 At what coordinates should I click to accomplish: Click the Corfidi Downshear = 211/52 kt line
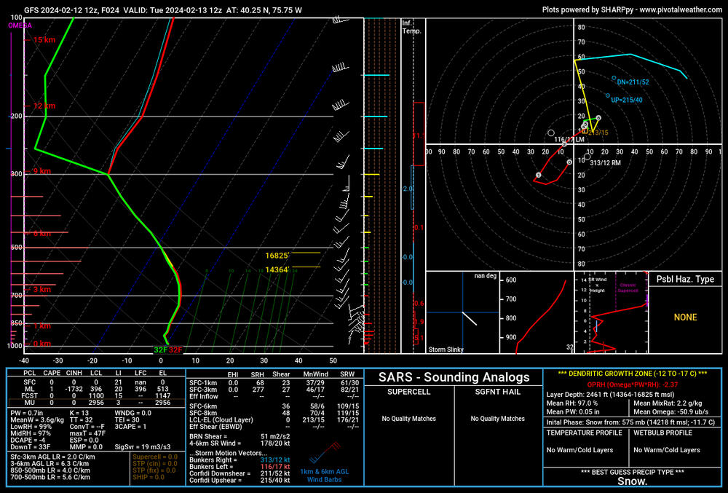click(x=240, y=473)
